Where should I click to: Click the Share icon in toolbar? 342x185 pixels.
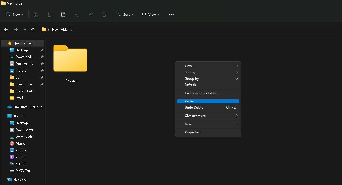91,14
